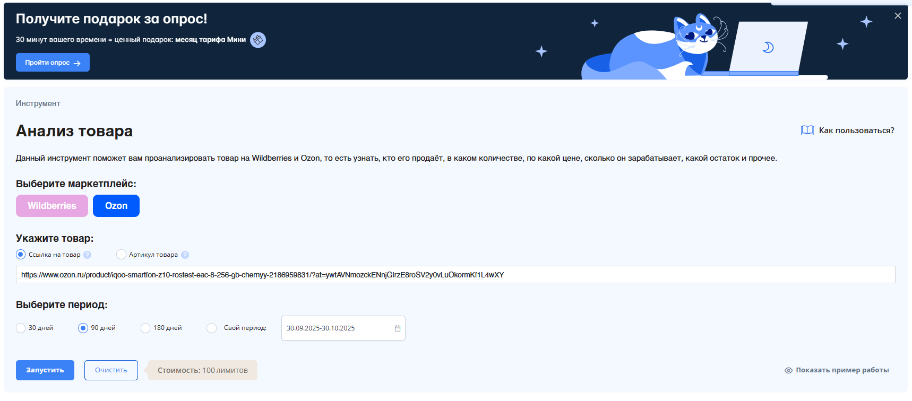Click into the product URL input field
This screenshot has width=912, height=401.
pyautogui.click(x=455, y=275)
